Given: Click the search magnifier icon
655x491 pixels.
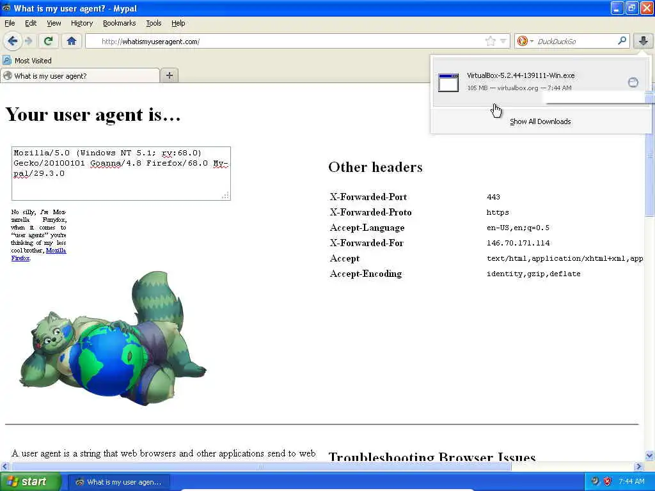Looking at the screenshot, I should (622, 41).
